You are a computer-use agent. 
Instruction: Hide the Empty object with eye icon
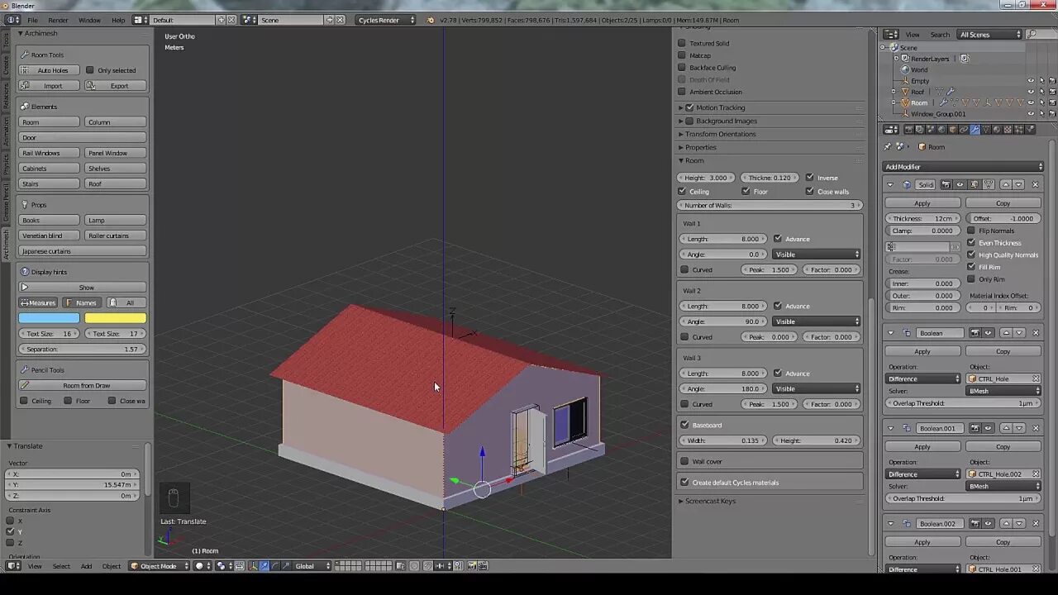click(x=1031, y=81)
